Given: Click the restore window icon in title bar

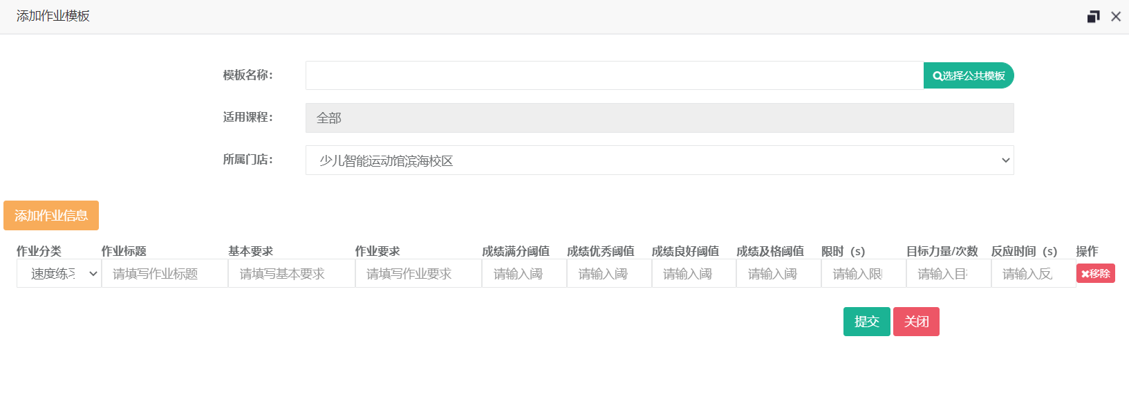Looking at the screenshot, I should (x=1093, y=17).
